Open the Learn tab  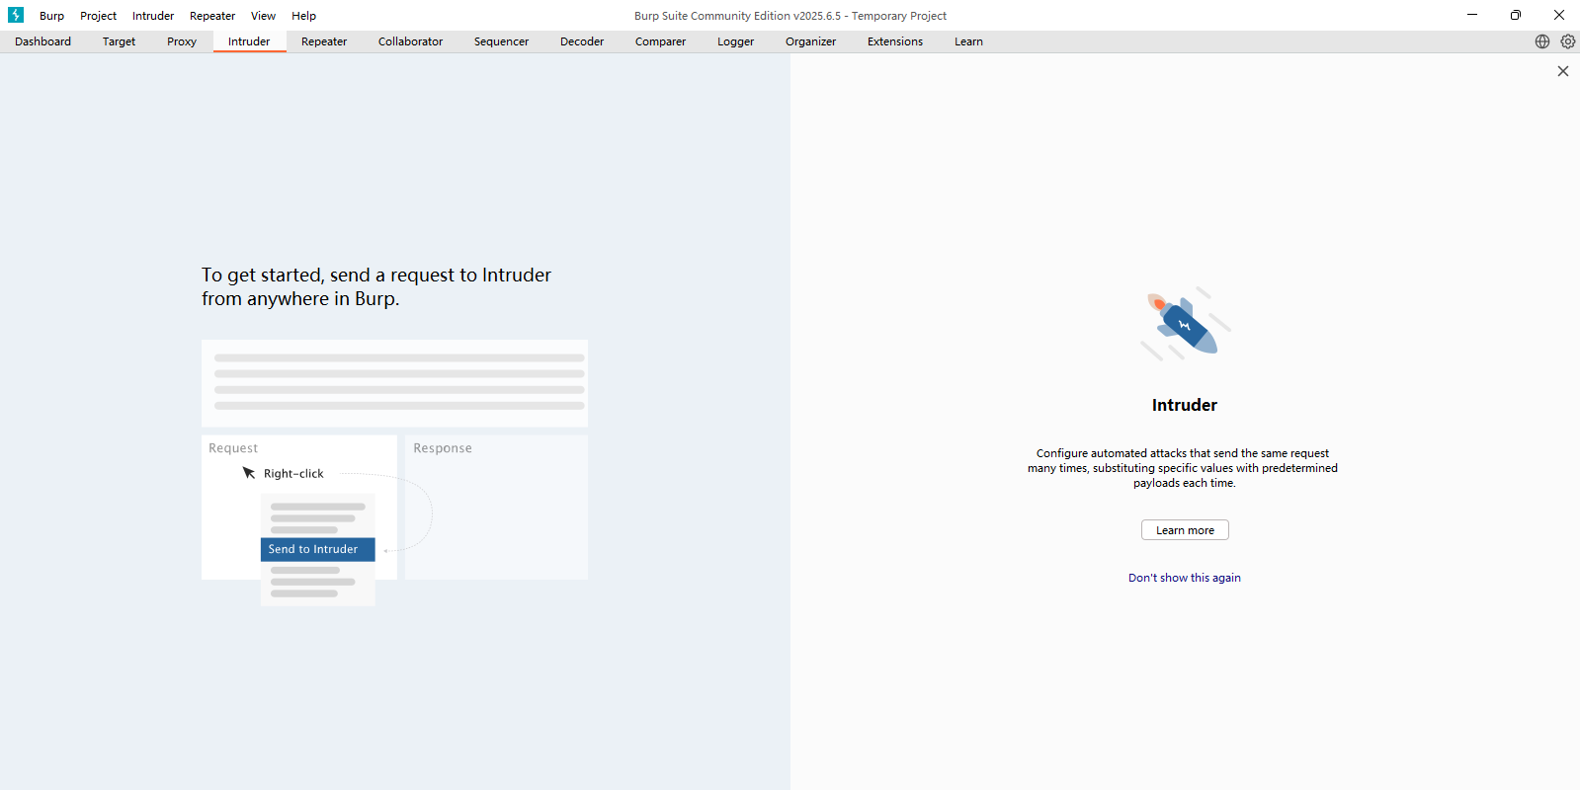968,41
